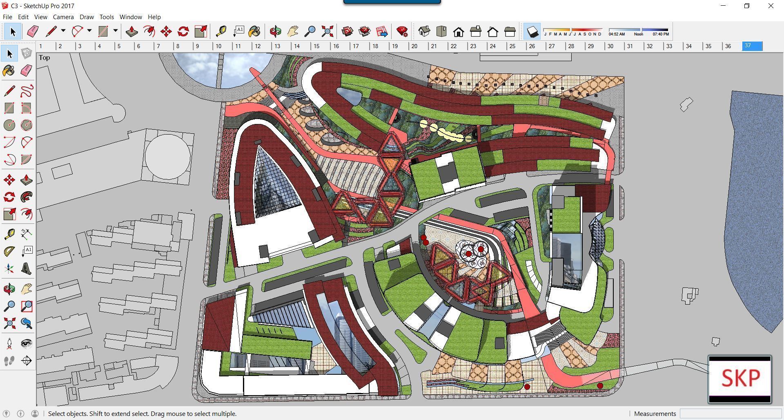Click Send to LayOut icon
Viewport: 784px width, 420px height.
(x=382, y=31)
